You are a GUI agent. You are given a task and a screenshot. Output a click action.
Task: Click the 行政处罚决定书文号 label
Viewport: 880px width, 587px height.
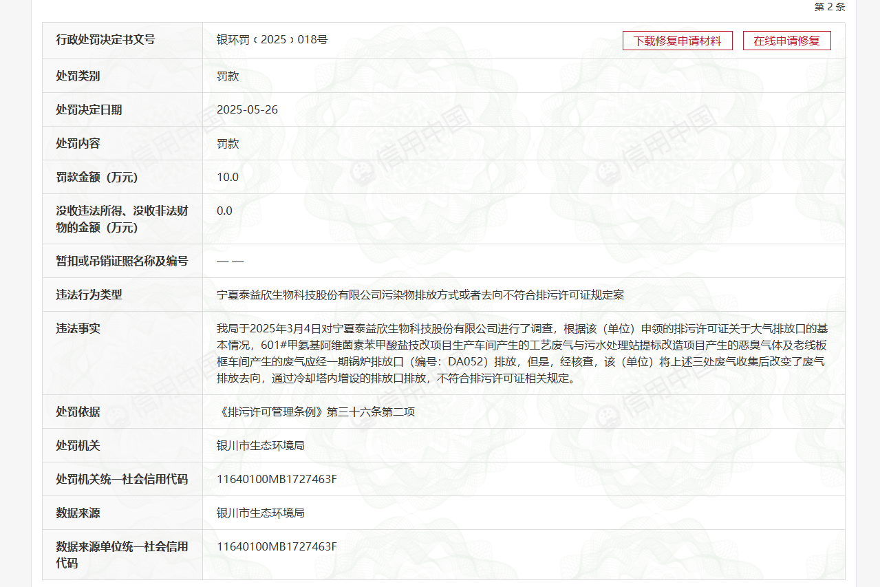[x=105, y=40]
